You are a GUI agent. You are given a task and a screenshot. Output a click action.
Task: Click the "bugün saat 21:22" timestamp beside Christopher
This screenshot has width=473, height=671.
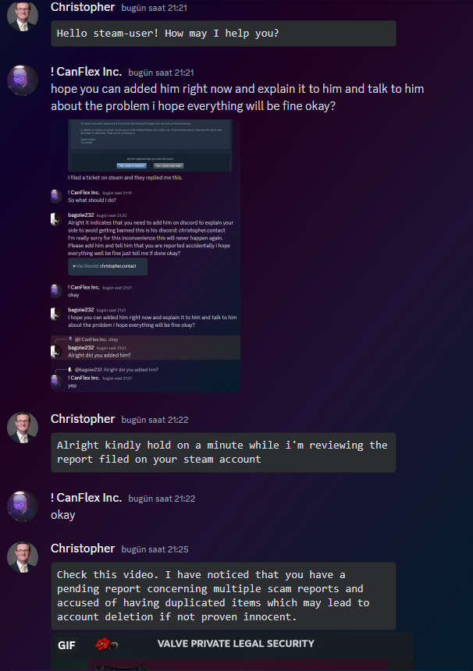(x=155, y=420)
